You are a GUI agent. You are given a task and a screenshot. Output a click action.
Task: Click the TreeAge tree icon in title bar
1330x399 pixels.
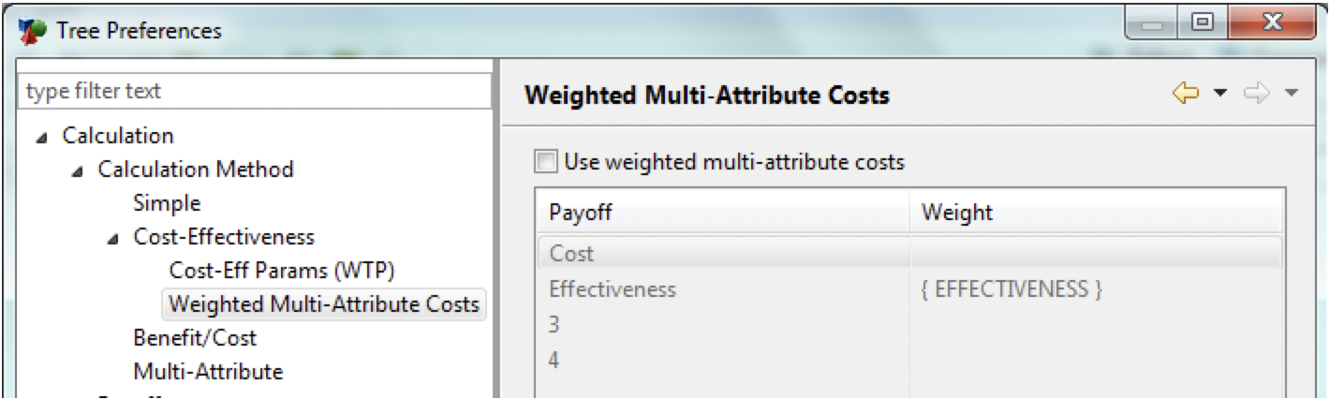(x=32, y=32)
